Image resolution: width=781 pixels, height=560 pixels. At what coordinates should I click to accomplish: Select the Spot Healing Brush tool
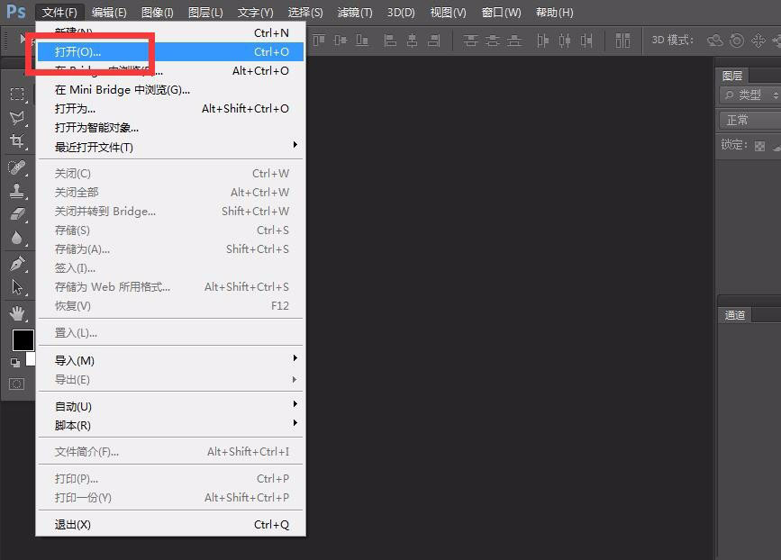coord(17,167)
